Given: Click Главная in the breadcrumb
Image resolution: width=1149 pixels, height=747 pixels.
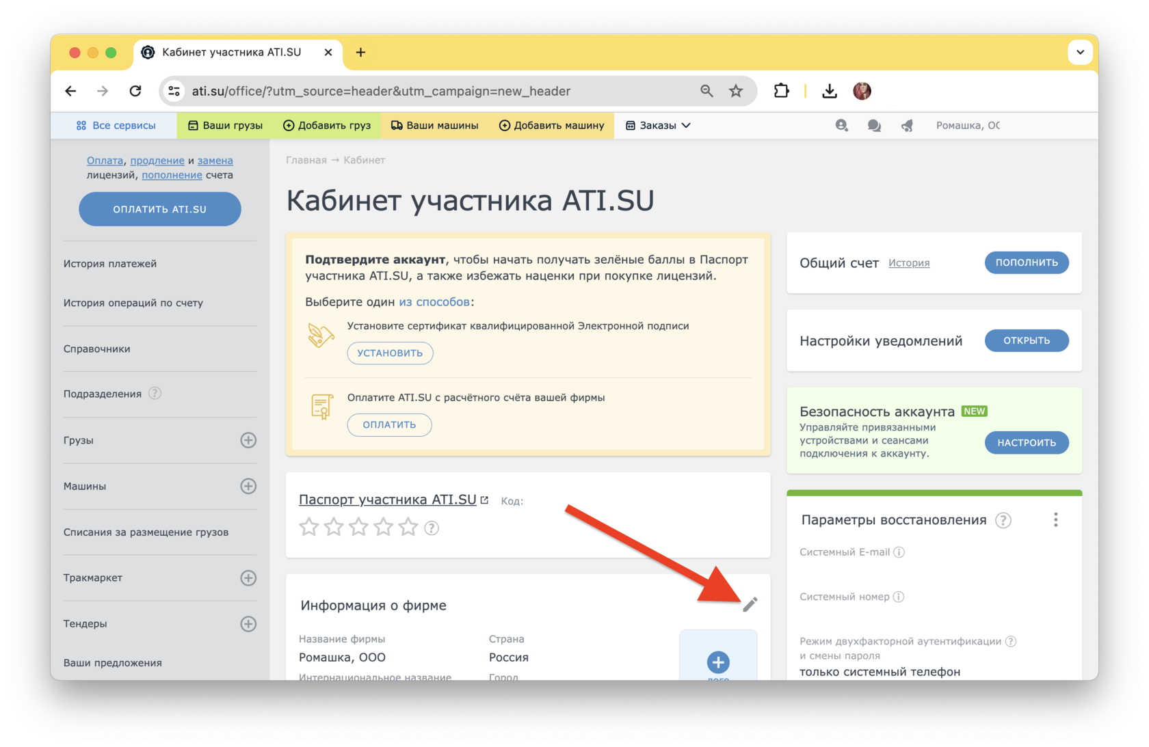Looking at the screenshot, I should point(306,160).
